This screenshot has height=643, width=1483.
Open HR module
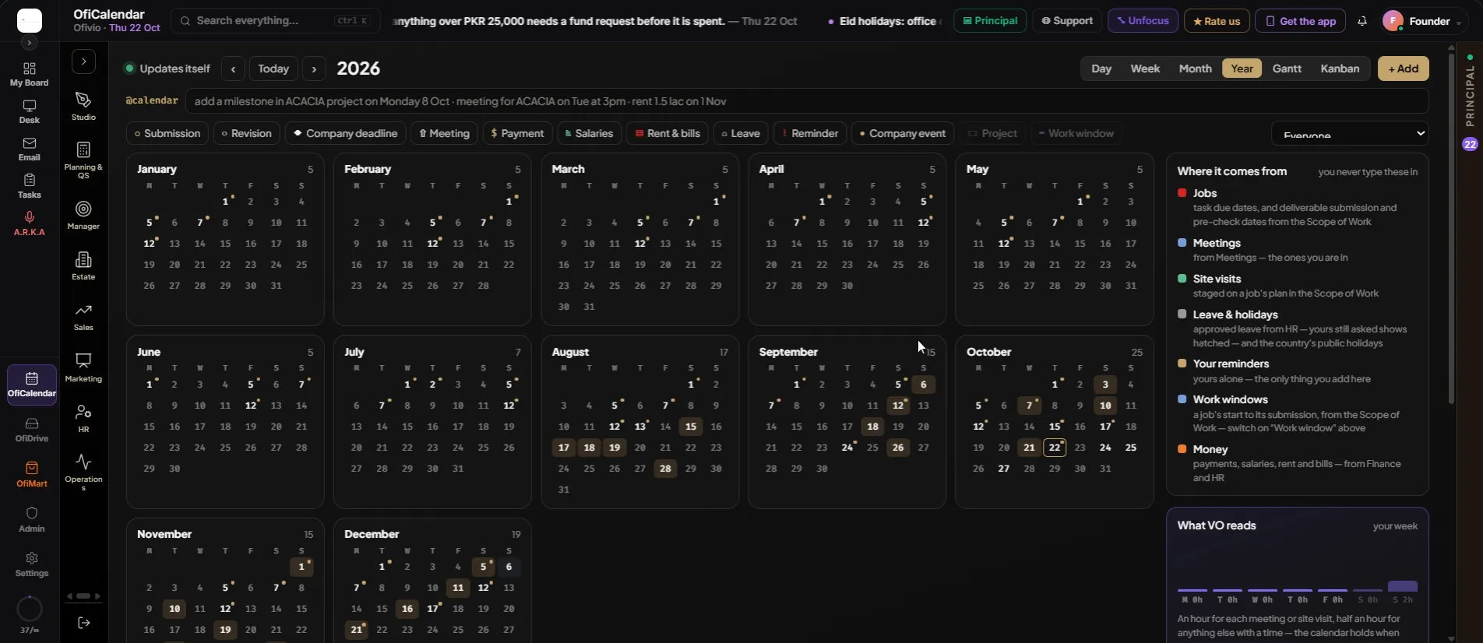pos(83,419)
